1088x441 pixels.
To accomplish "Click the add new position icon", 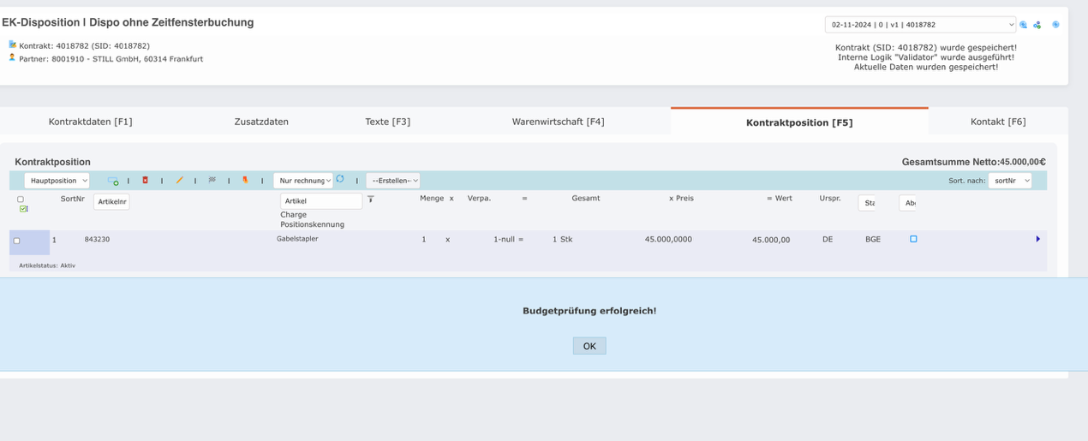I will (x=113, y=181).
